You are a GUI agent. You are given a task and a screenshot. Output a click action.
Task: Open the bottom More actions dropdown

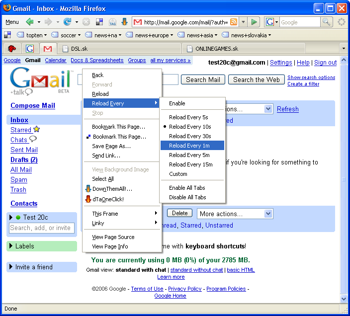coord(235,214)
